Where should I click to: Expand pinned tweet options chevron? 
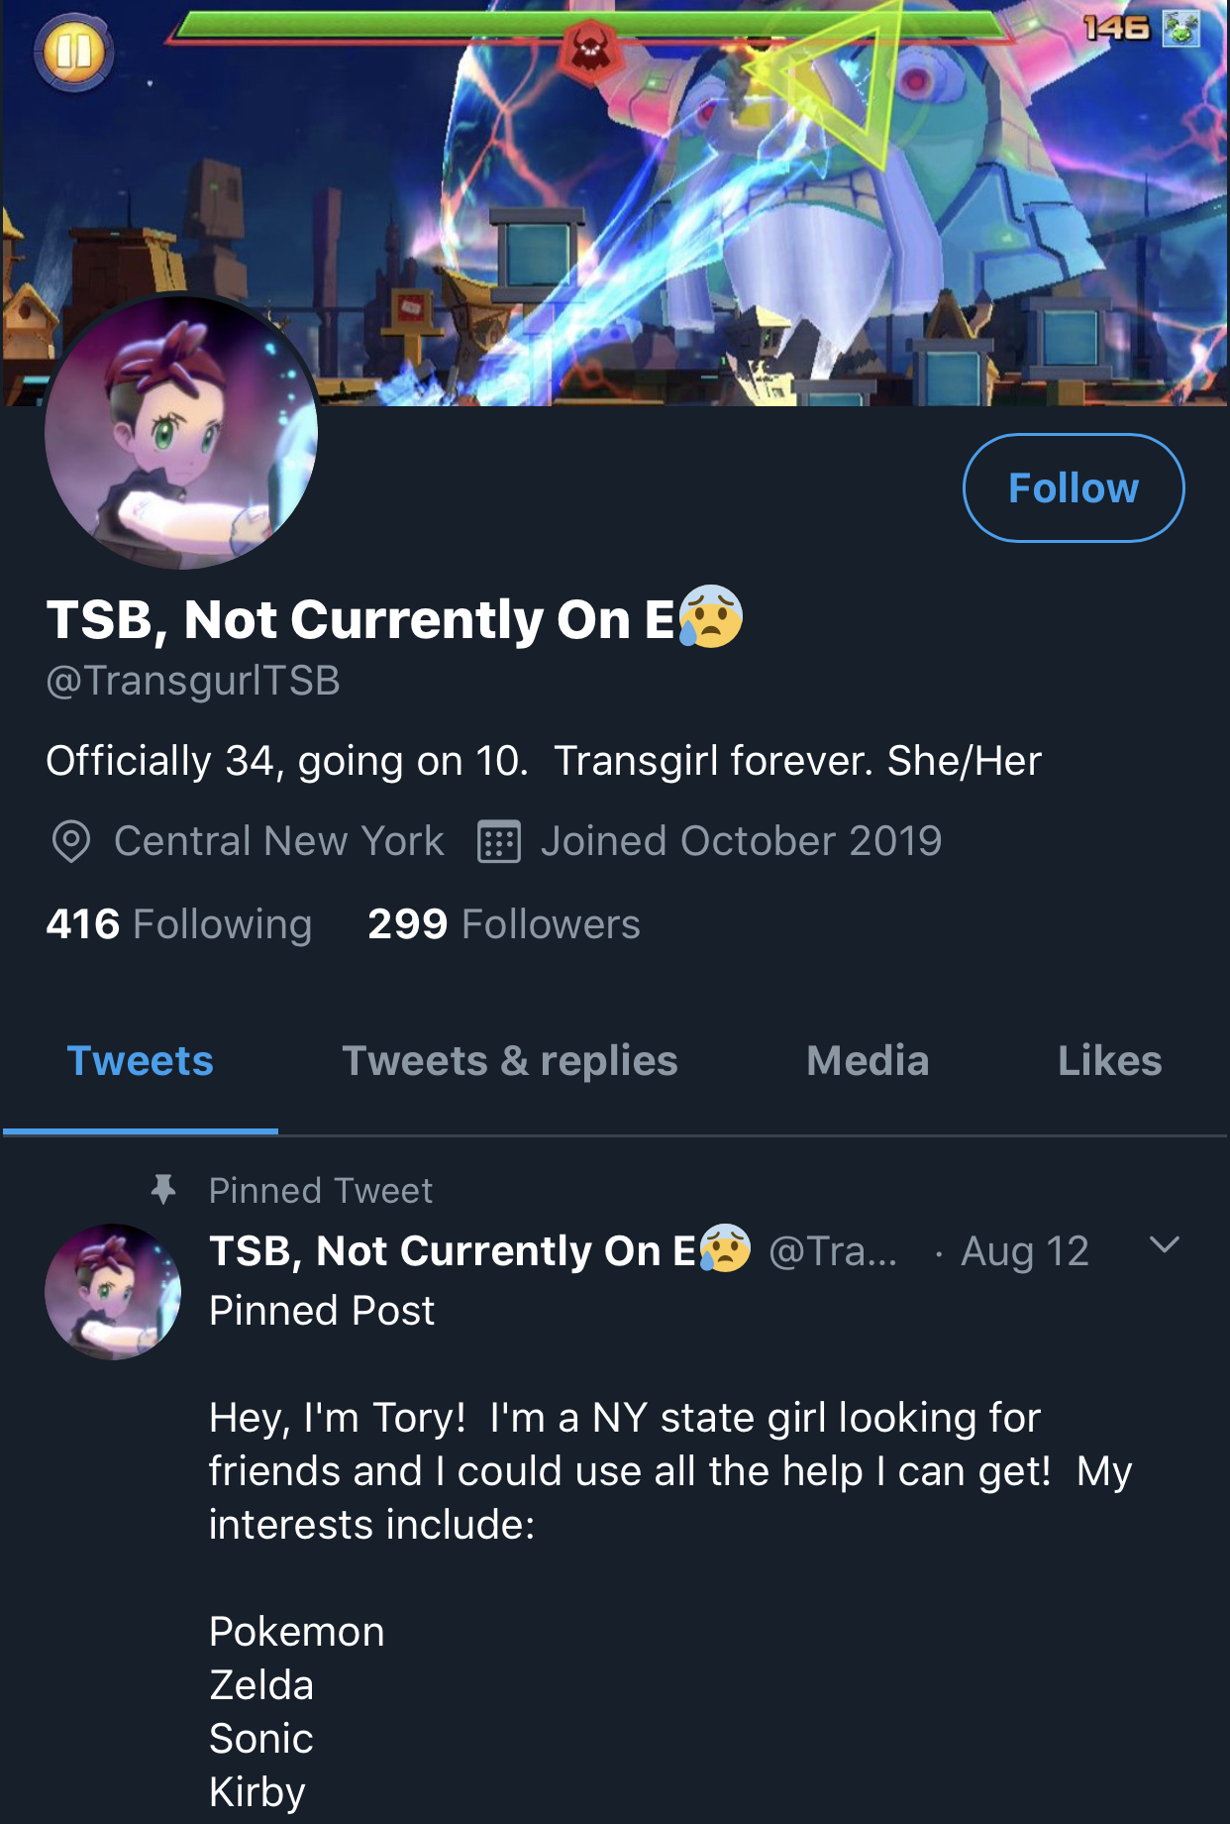[1165, 1245]
